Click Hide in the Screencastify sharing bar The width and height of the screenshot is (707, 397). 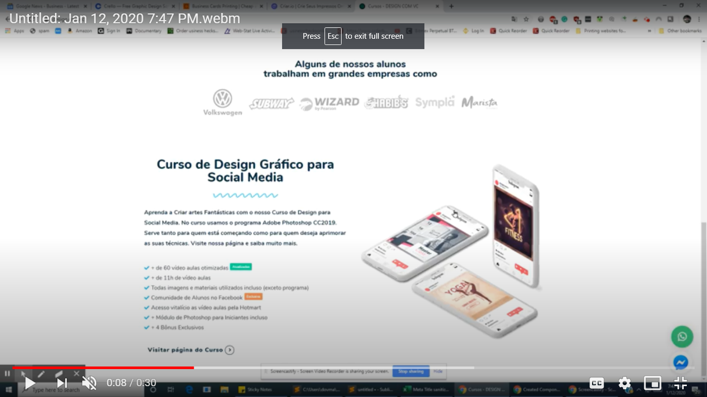coord(438,371)
